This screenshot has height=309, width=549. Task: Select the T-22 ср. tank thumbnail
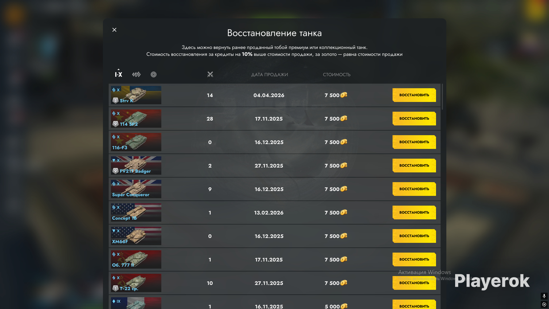point(136,283)
